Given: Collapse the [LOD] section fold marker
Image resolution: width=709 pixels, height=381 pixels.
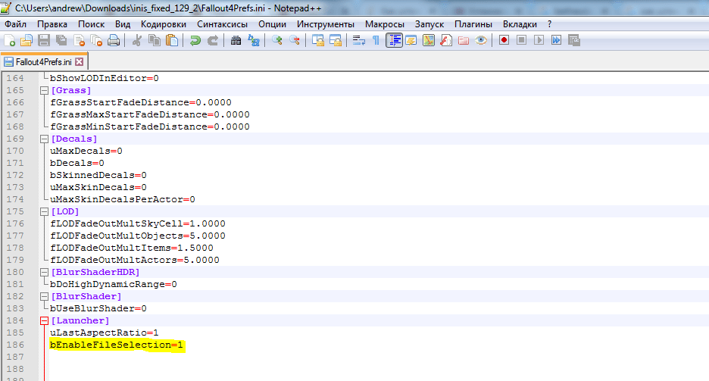Looking at the screenshot, I should tap(44, 211).
